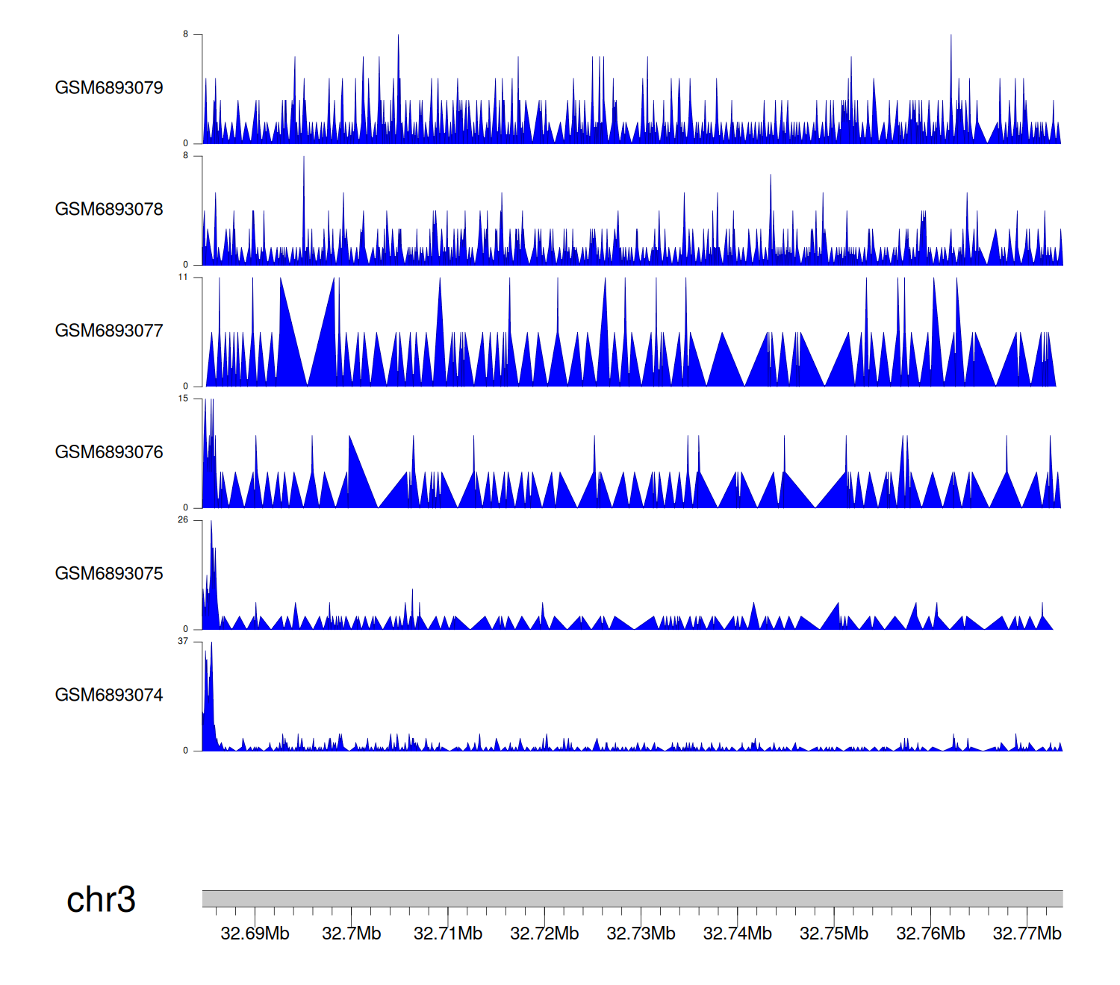Click the 32.69Mb axis position label
The image size is (1120, 985).
(255, 934)
